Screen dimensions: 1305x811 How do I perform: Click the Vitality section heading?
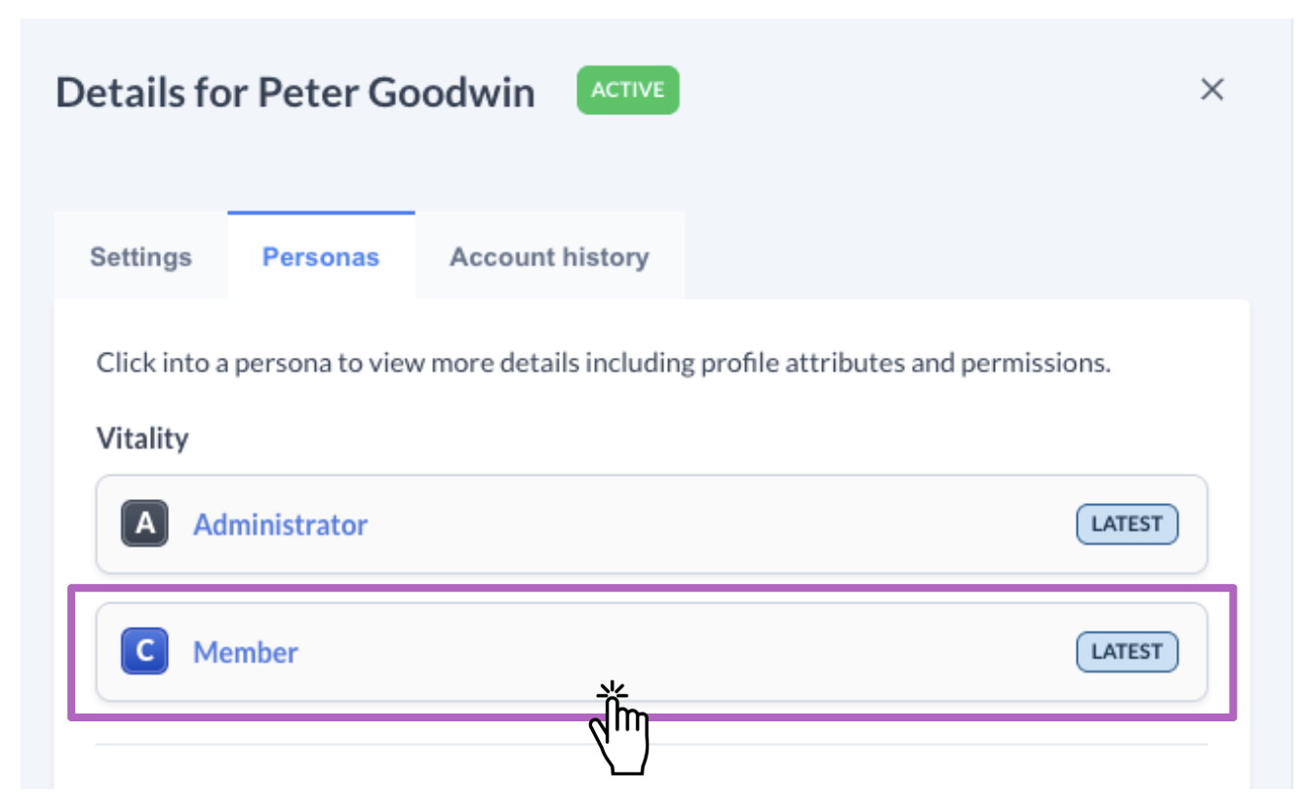coord(142,439)
